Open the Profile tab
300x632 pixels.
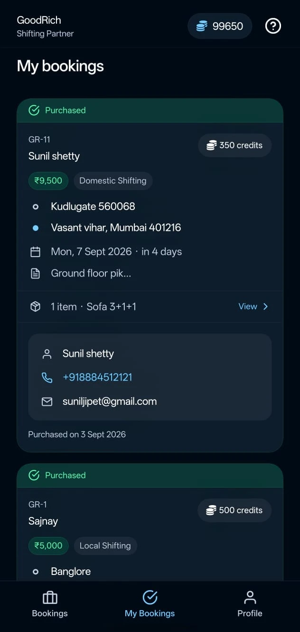(250, 604)
